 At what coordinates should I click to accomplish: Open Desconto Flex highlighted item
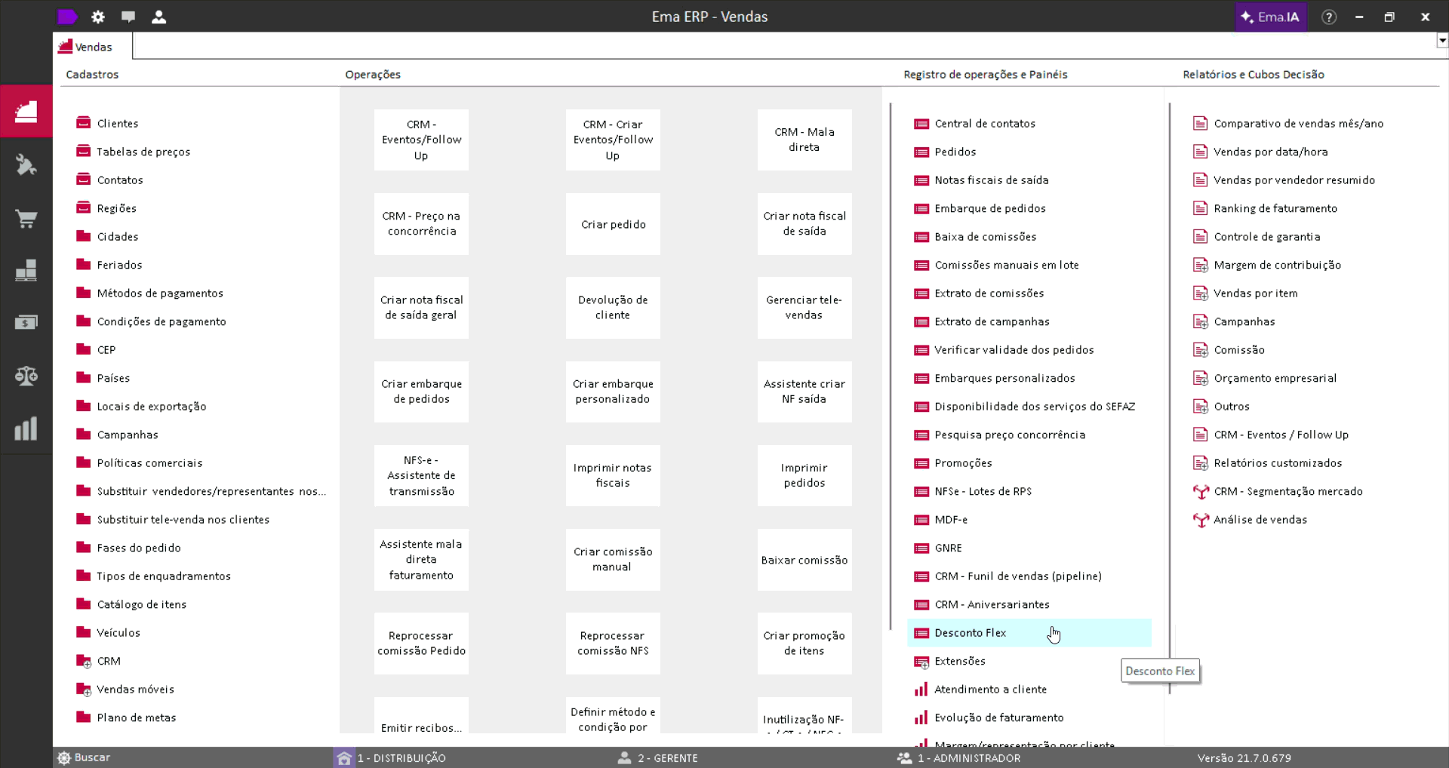1029,632
